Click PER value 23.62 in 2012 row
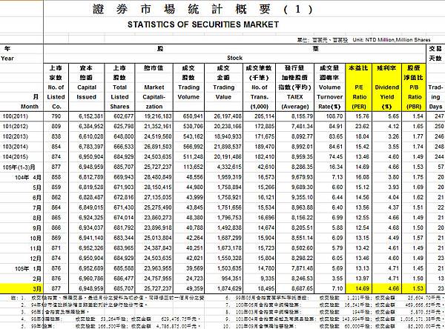Image resolution: width=445 pixels, height=329 pixels. point(362,127)
